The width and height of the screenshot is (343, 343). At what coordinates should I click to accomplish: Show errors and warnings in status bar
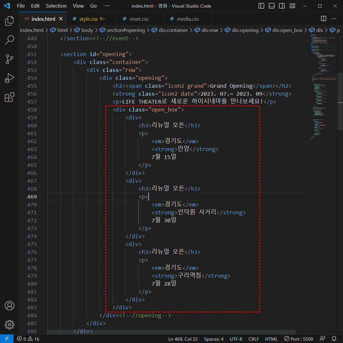28,339
